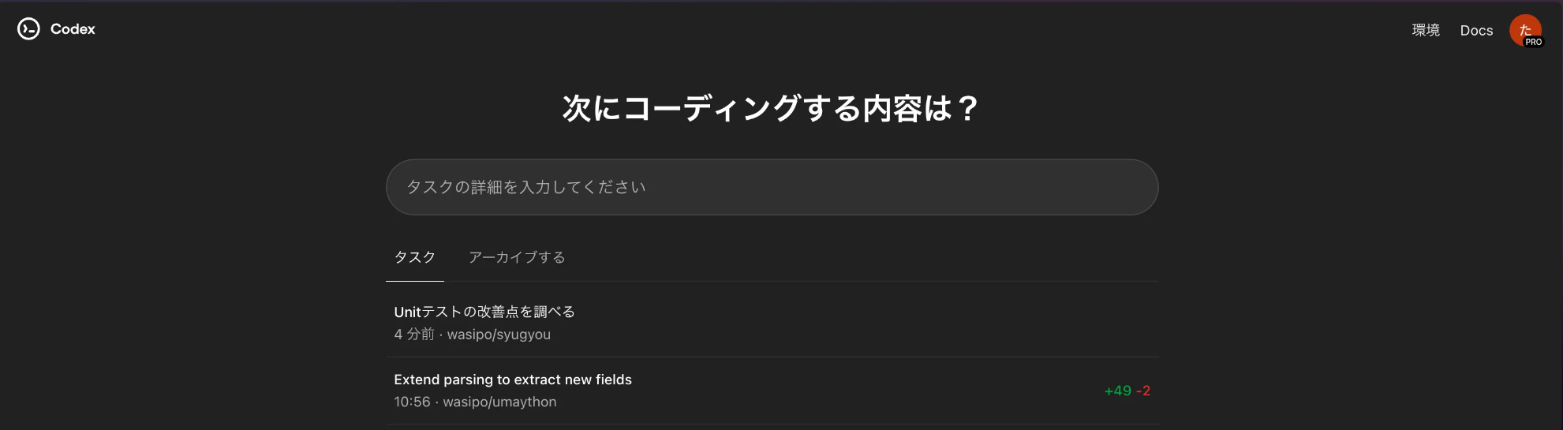The width and height of the screenshot is (1563, 430).
Task: Open the Docs link
Action: [x=1476, y=30]
